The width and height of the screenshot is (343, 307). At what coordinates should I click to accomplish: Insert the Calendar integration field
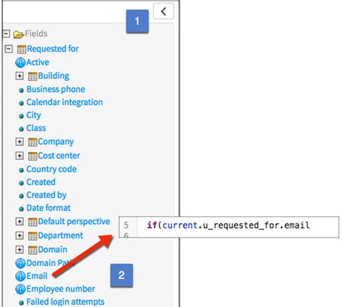pyautogui.click(x=64, y=102)
